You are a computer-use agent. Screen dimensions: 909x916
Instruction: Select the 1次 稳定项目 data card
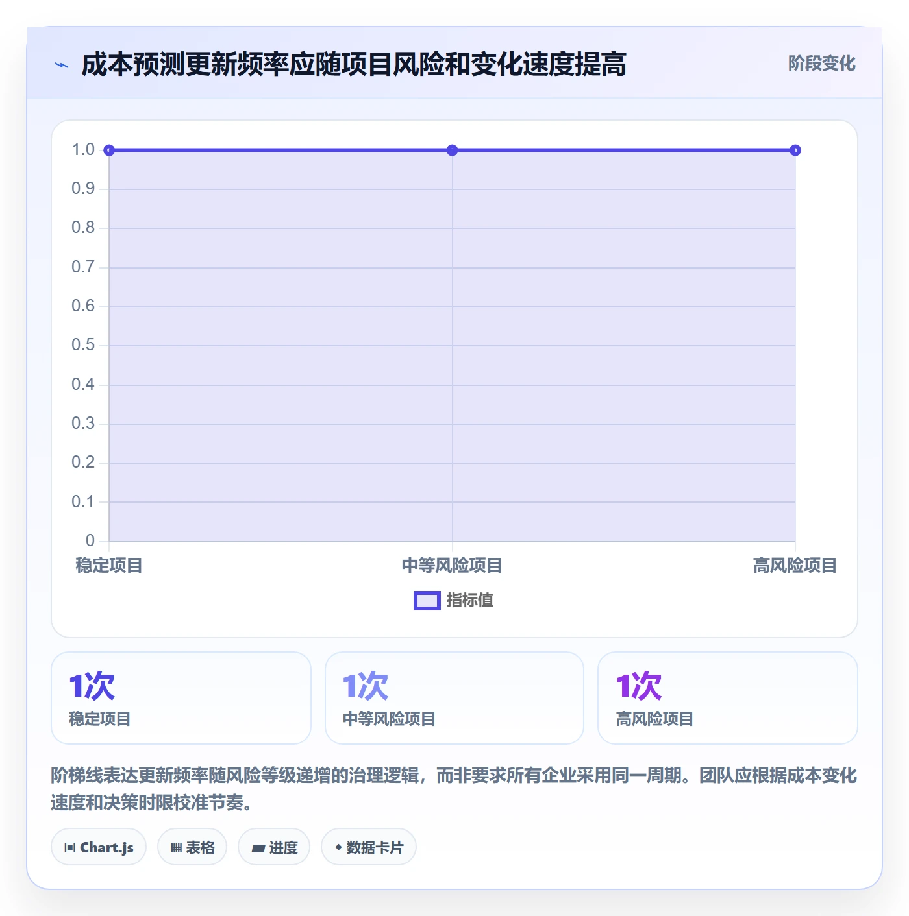(x=181, y=698)
